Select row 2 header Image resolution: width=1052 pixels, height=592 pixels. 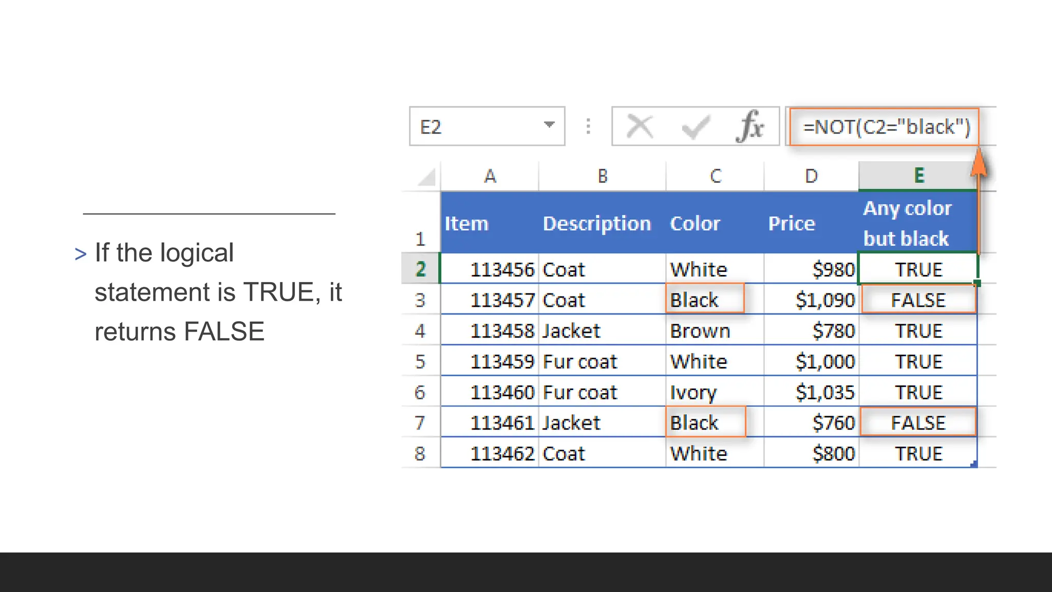coord(421,269)
